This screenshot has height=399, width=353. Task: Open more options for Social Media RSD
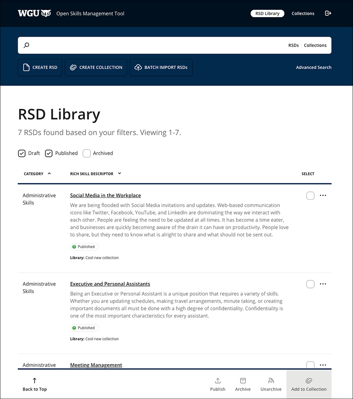click(323, 195)
